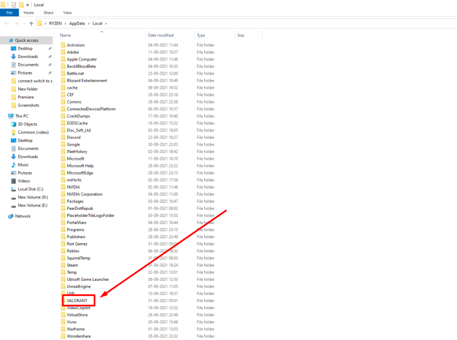Open Screenshots folder in the sidebar
Screen dimensions: 457x340
coord(28,105)
